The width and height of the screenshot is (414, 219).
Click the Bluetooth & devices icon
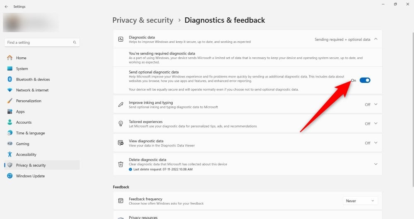tap(10, 79)
